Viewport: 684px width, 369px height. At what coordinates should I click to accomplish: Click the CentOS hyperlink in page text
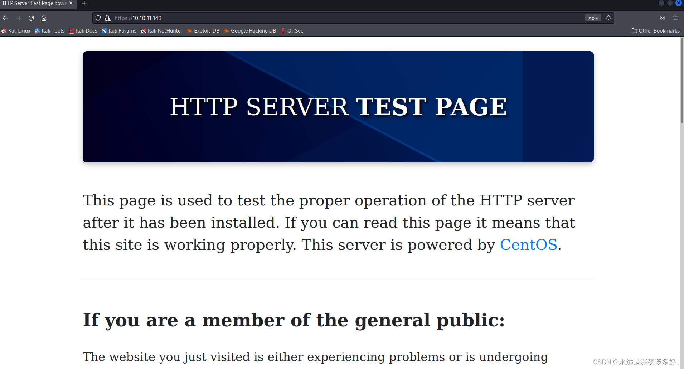pos(529,244)
